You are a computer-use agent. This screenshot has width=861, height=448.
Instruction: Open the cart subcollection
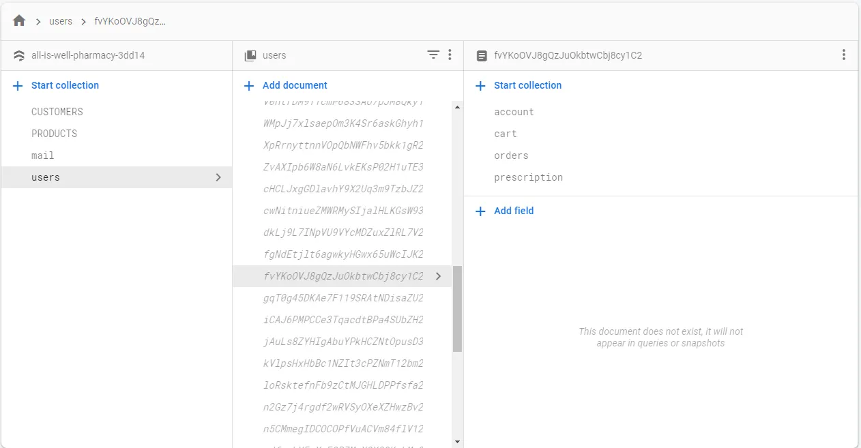pos(506,134)
